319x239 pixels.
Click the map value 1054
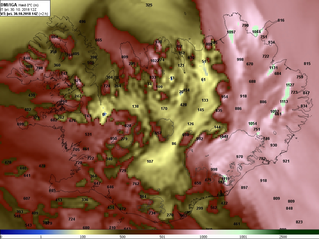pos(252,123)
